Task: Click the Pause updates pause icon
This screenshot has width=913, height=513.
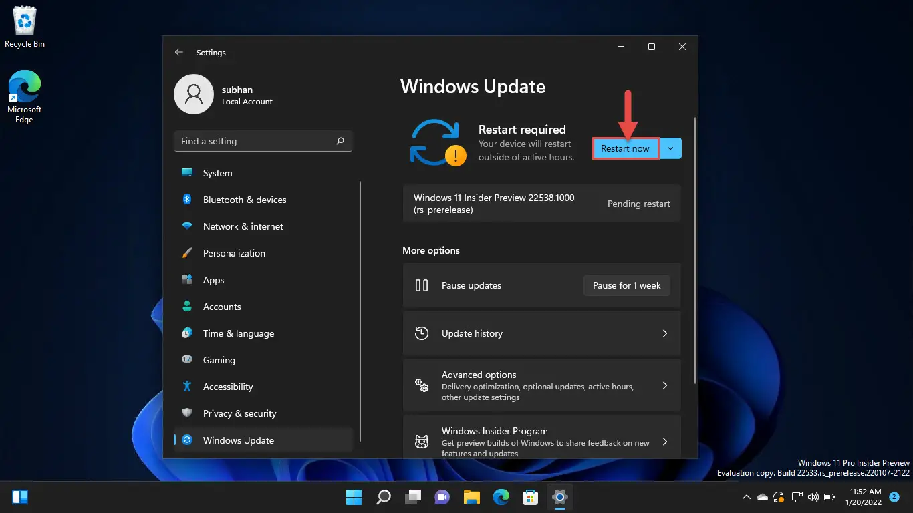Action: (x=422, y=285)
